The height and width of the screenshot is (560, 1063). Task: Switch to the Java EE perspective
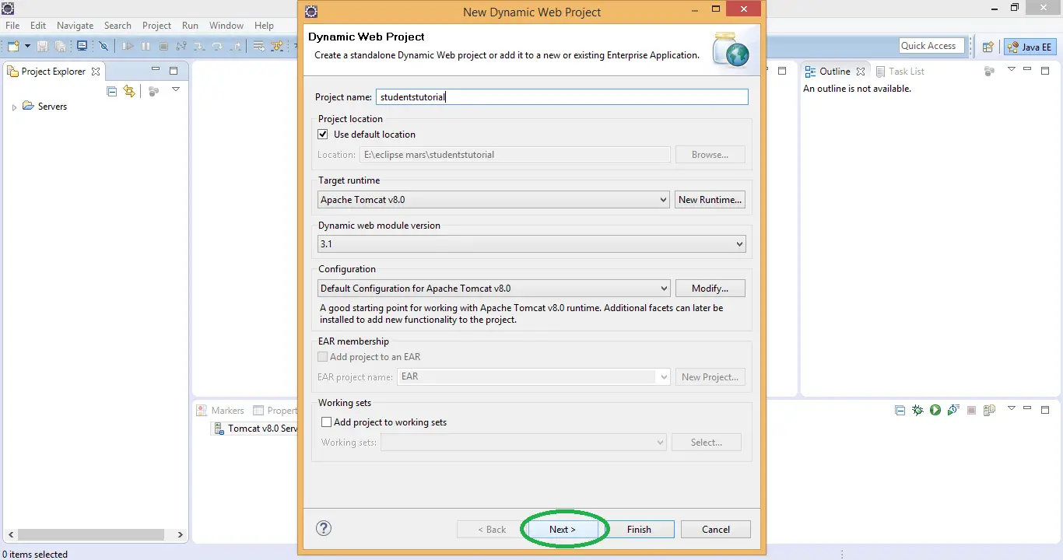click(1030, 47)
